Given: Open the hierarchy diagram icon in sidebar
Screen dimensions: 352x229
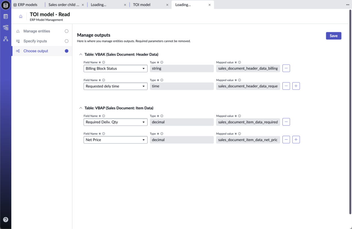Looking at the screenshot, I should point(6,39).
